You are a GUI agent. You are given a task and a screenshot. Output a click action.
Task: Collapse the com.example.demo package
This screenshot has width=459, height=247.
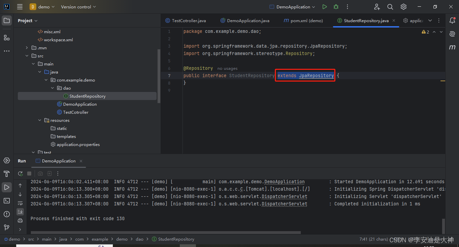coord(46,80)
